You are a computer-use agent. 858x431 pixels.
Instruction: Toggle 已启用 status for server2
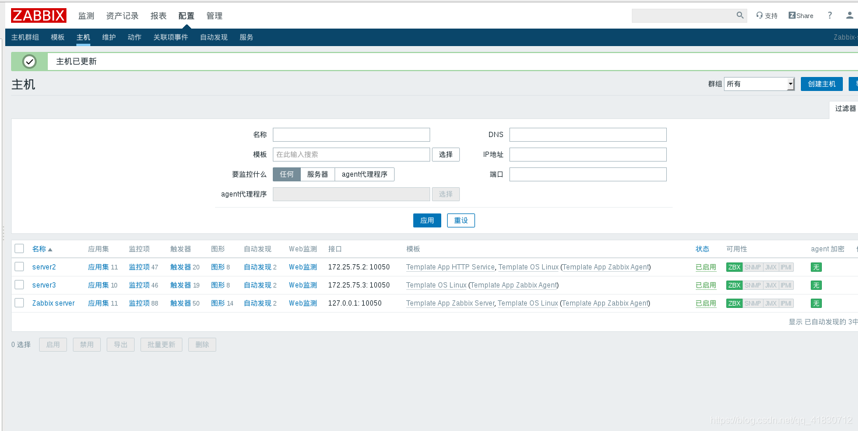point(706,267)
